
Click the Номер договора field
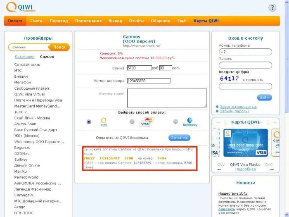pyautogui.click(x=149, y=81)
